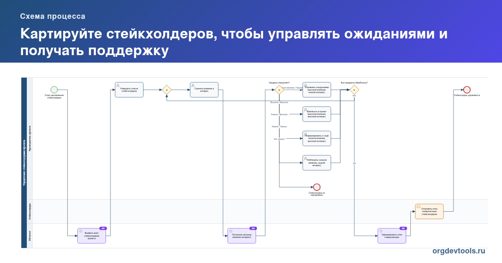Click the message icon in 'Отправить план коммуникации'
Viewport: 502px width, 263px height.
coord(418,207)
